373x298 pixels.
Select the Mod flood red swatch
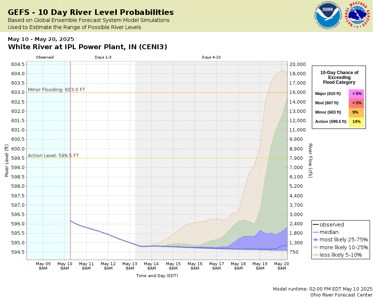point(356,103)
